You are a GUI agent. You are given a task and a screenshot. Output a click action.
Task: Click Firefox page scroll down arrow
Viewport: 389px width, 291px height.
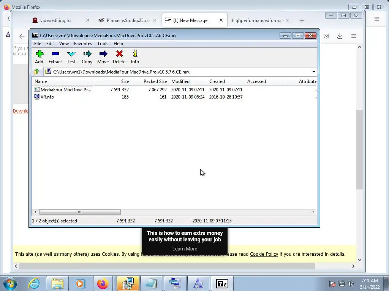[359, 260]
